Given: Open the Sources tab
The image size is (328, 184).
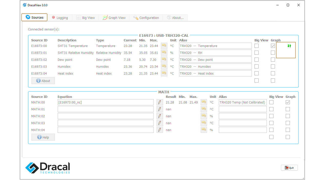Looking at the screenshot, I should 34,17.
